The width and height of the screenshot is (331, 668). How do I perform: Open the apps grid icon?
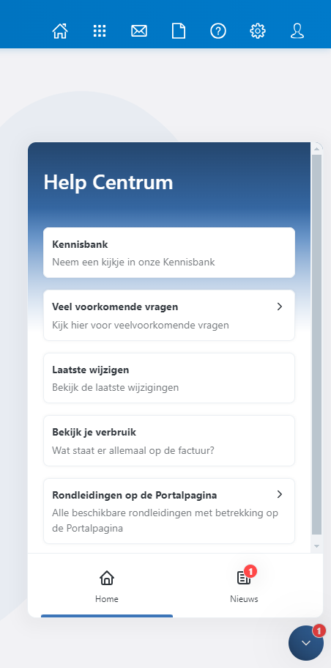100,31
